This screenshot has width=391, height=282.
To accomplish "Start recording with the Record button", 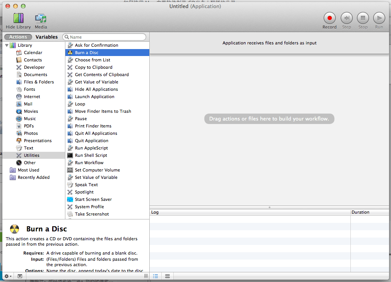I will coord(330,18).
